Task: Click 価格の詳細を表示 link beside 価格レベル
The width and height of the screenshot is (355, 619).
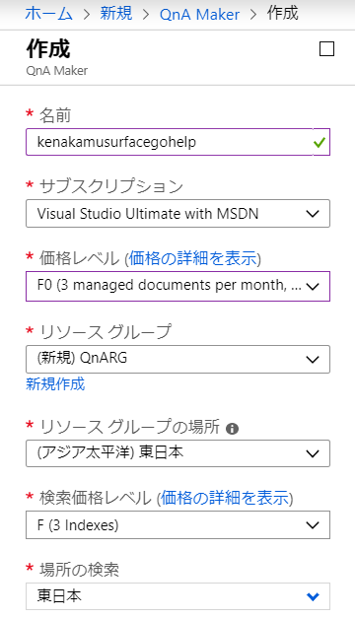Action: (x=192, y=258)
